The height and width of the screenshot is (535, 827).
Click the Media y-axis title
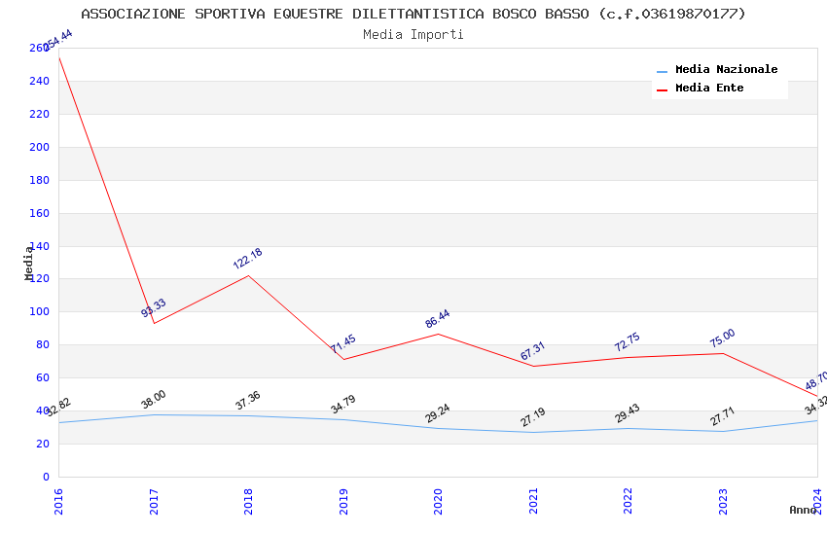28,263
